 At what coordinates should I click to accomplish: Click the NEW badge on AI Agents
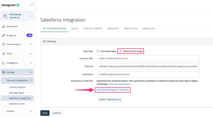(x=30, y=35)
